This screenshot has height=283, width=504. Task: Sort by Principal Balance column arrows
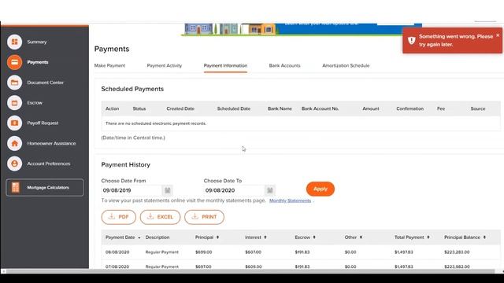484,237
